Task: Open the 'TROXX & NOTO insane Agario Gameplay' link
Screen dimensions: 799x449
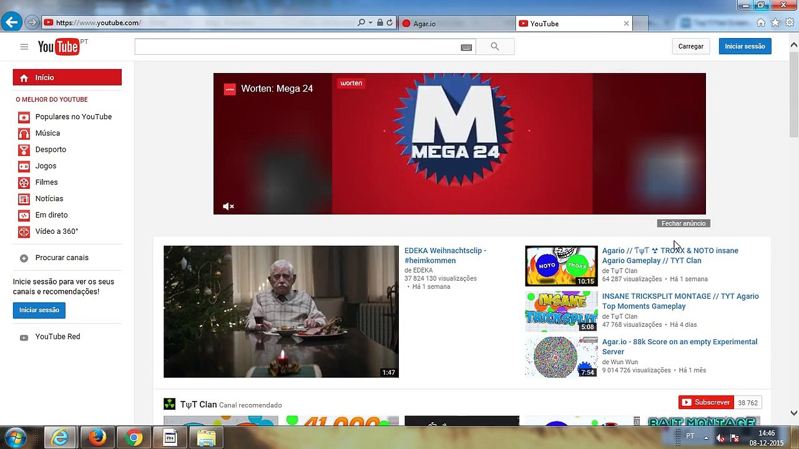Action: coord(670,256)
